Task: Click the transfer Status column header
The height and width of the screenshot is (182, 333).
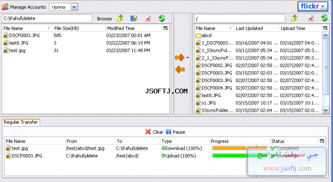Action: [294, 141]
